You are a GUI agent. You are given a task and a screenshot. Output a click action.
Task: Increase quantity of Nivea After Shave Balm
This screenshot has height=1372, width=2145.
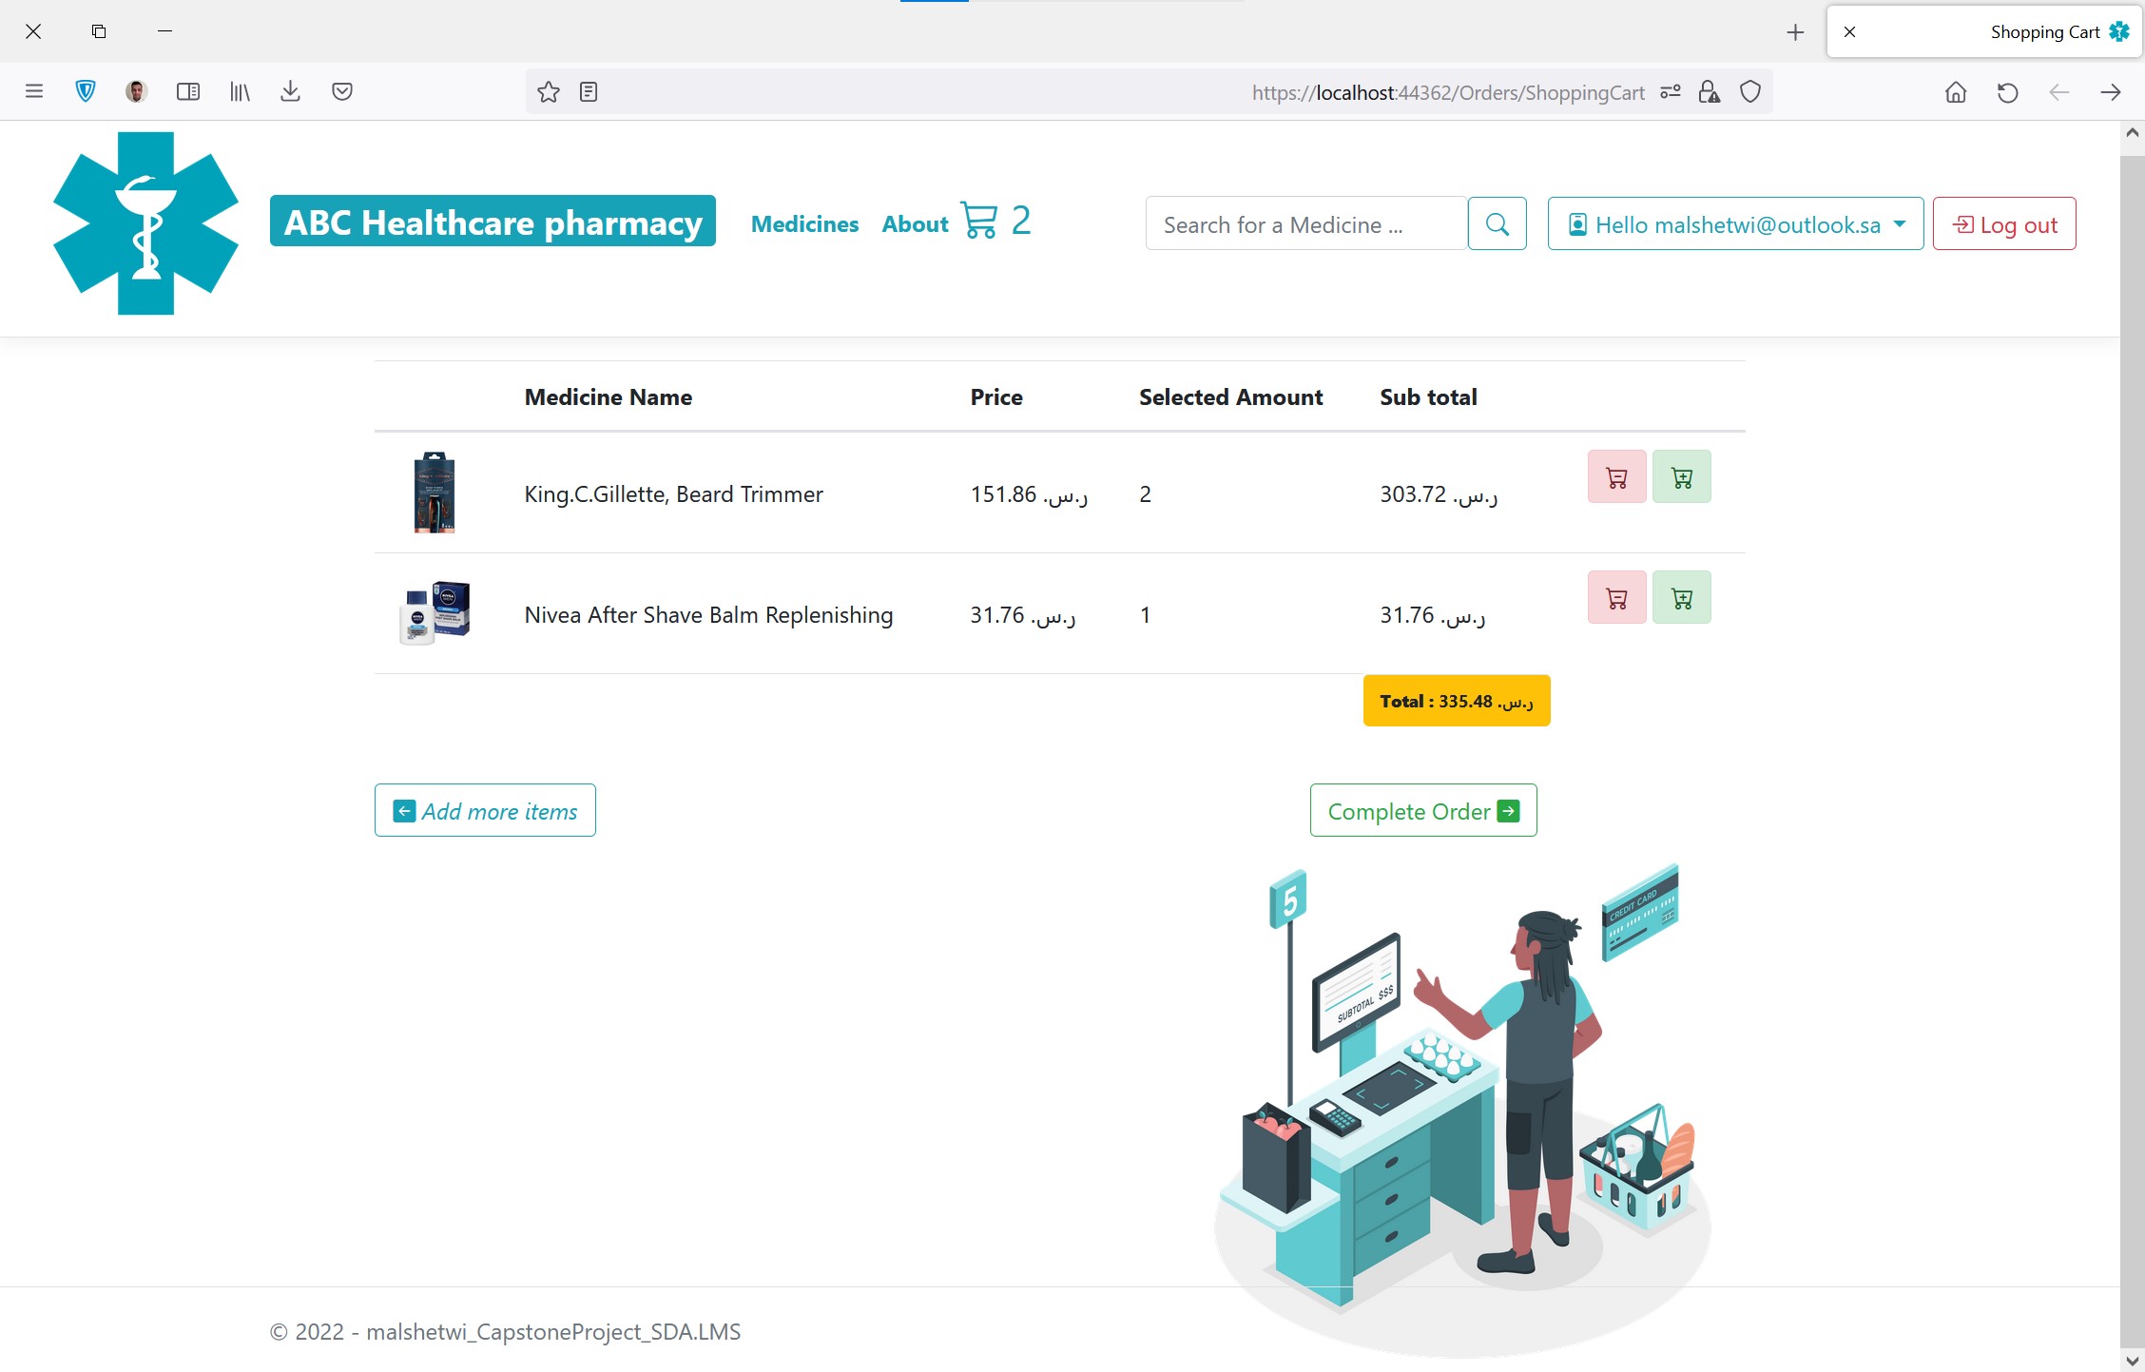[1681, 597]
